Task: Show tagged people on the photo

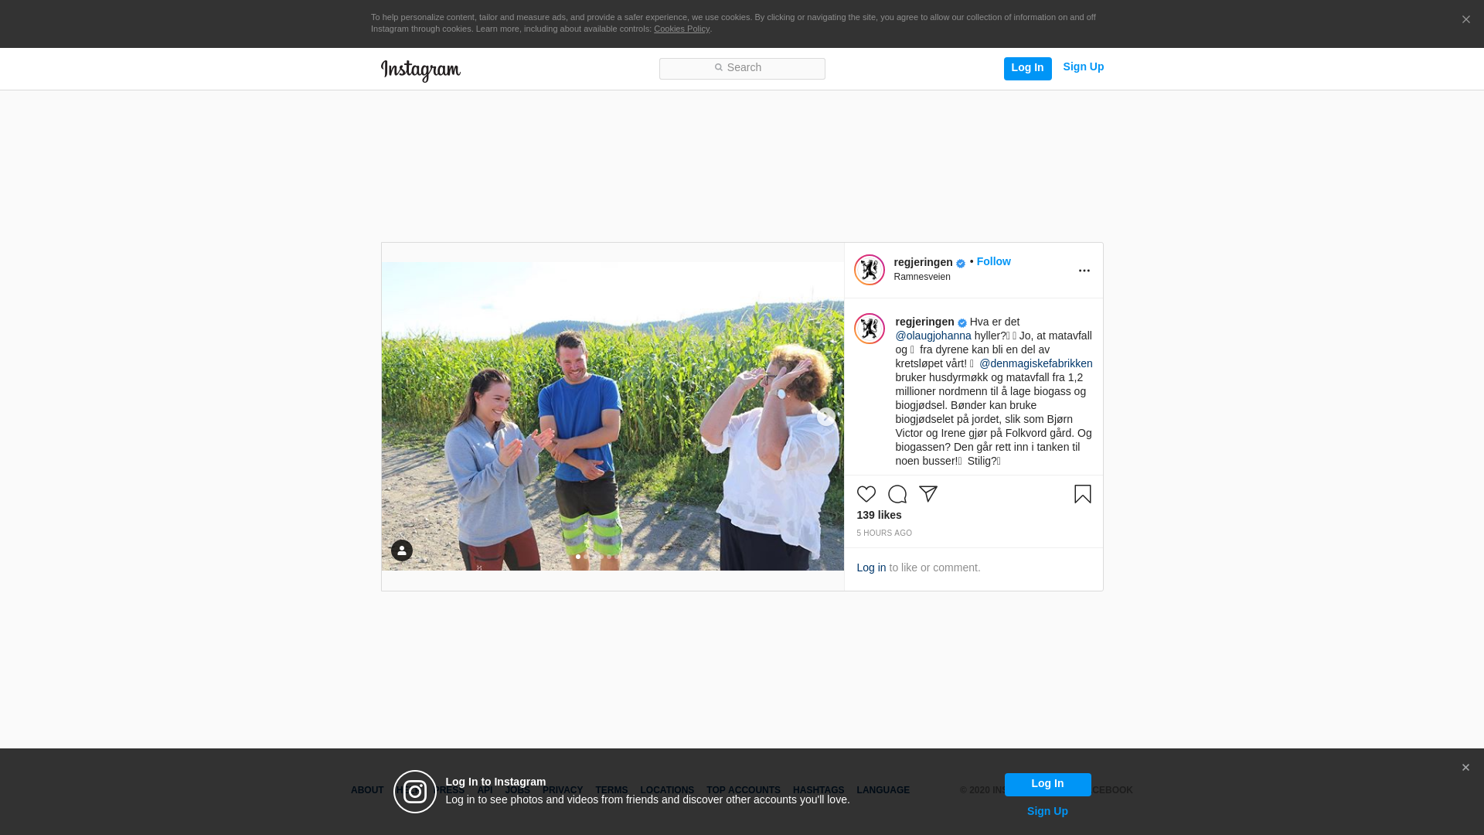Action: 401,550
